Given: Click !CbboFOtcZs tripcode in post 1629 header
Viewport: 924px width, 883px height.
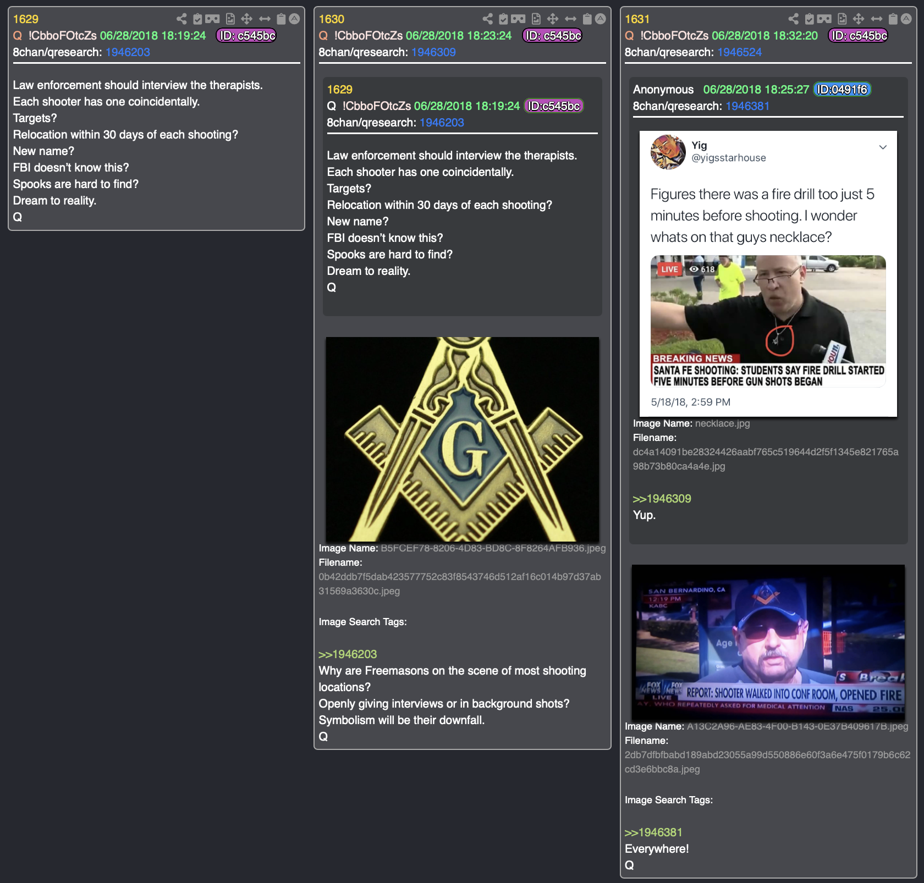Looking at the screenshot, I should [62, 36].
